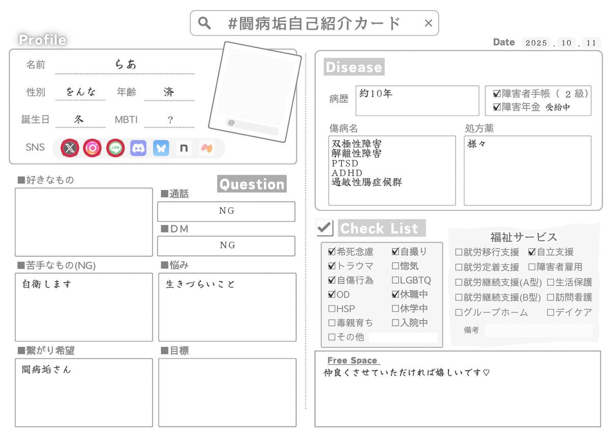Screen dimensions: 610x435
Task: Toggle the 障害者手帳 checkbox
Action: (497, 94)
